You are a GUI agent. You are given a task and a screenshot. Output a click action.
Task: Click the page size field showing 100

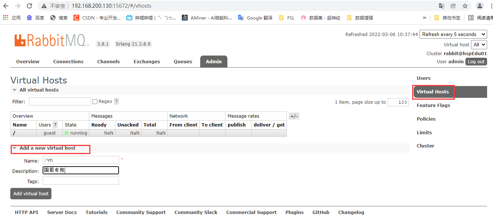click(398, 102)
